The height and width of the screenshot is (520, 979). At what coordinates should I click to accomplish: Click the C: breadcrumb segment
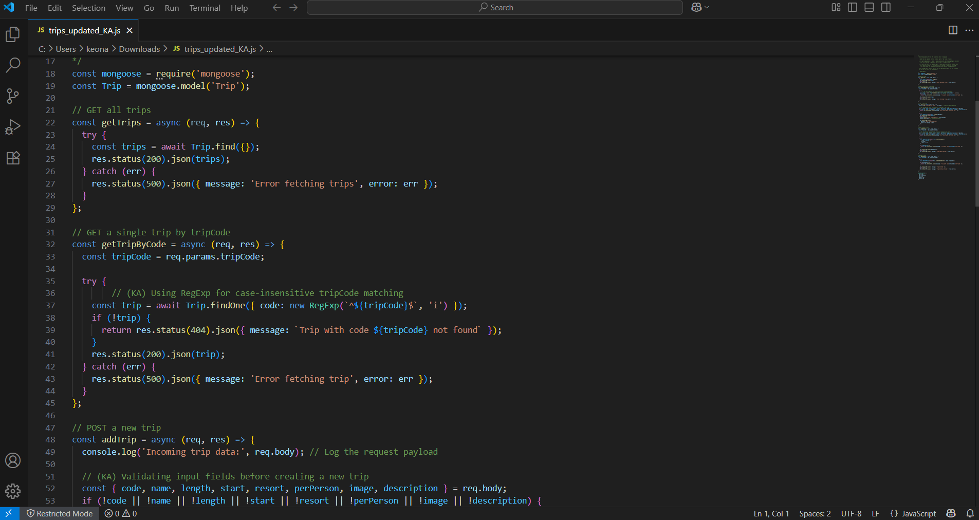point(42,49)
